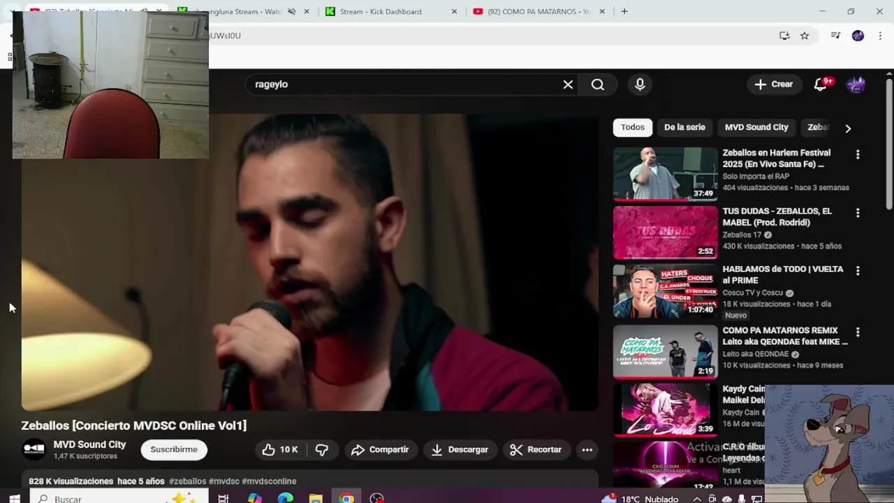Click the #zeballos hashtag

(187, 481)
